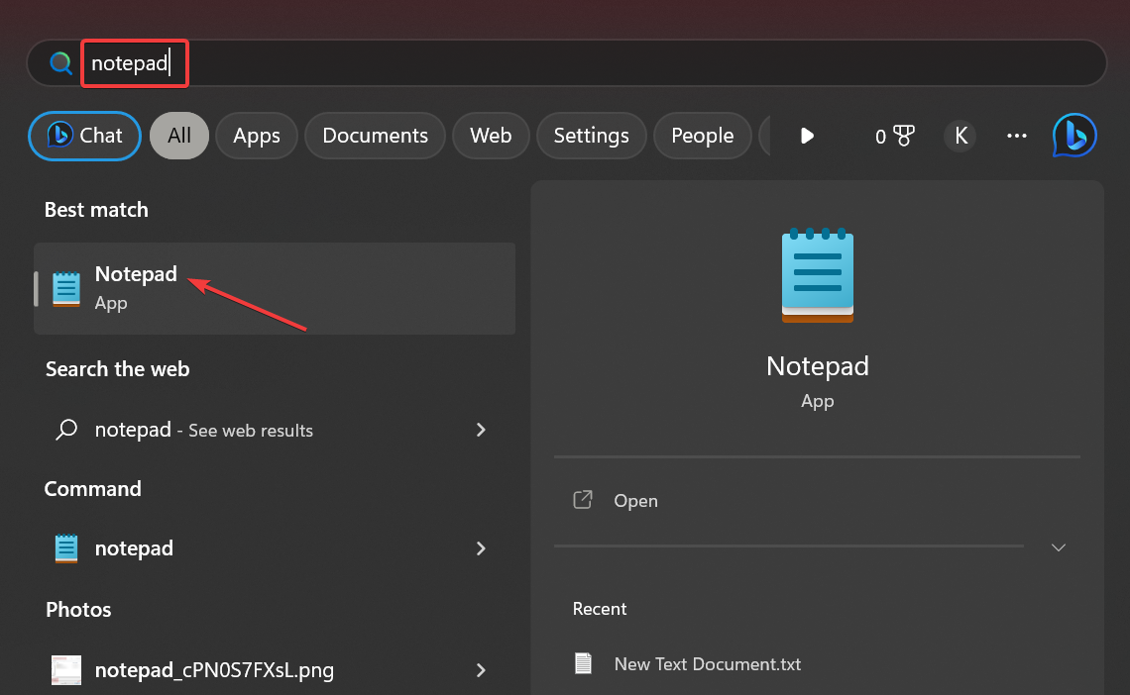Expand the notepad web results chevron
This screenshot has width=1130, height=695.
point(481,430)
